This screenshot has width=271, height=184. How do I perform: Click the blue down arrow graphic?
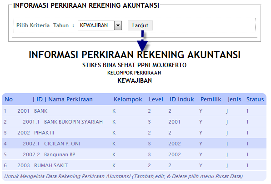click(x=142, y=41)
